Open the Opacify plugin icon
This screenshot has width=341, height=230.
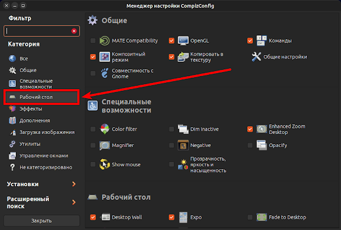point(261,145)
